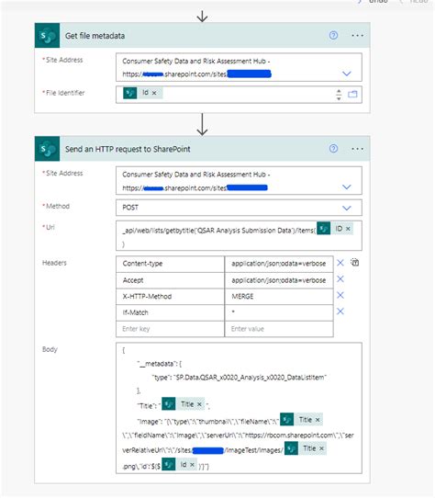This screenshot has width=435, height=498.
Task: Click the "__metadata" line in Body
Action: [160, 364]
